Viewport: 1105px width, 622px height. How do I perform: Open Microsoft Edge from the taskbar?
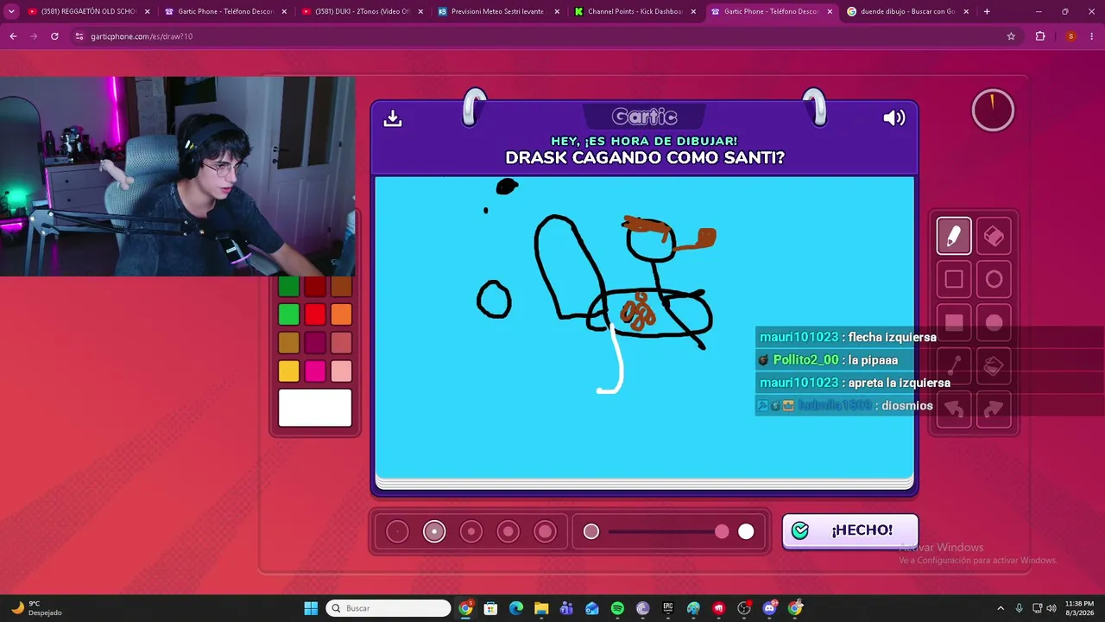point(516,608)
